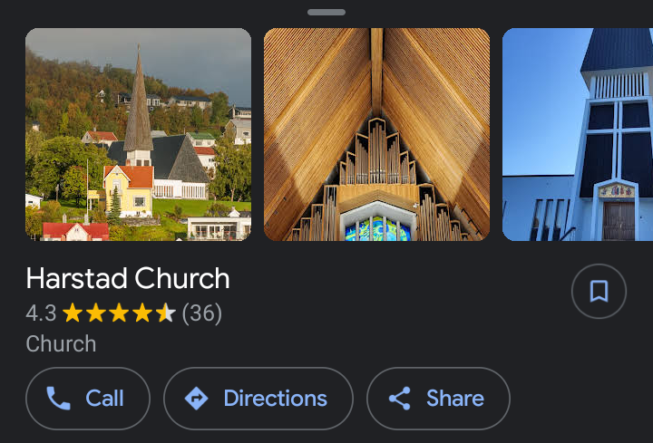Click the diamond arrow icon for Directions

click(x=196, y=399)
